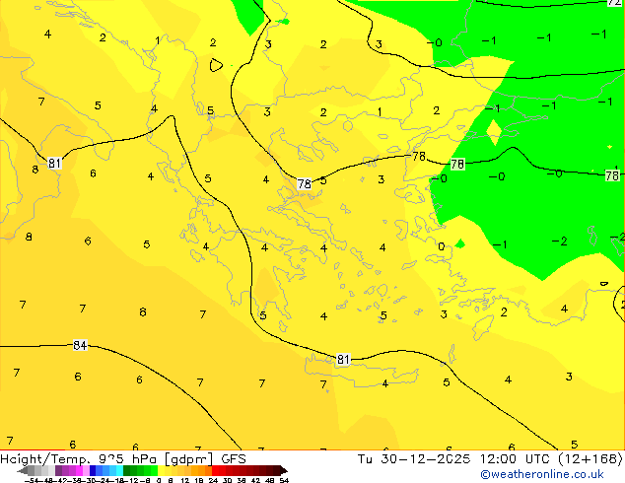This screenshot has height=483, width=625.
Task: Pick the bright red legend swatch above 24
Action: (x=215, y=471)
